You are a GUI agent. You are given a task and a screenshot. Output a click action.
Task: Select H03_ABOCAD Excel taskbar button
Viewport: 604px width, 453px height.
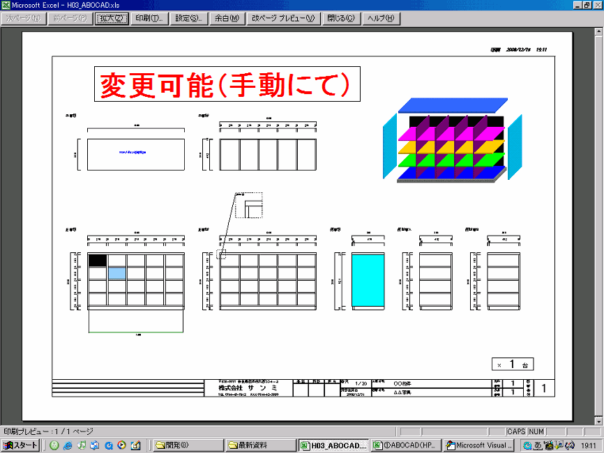(x=333, y=445)
